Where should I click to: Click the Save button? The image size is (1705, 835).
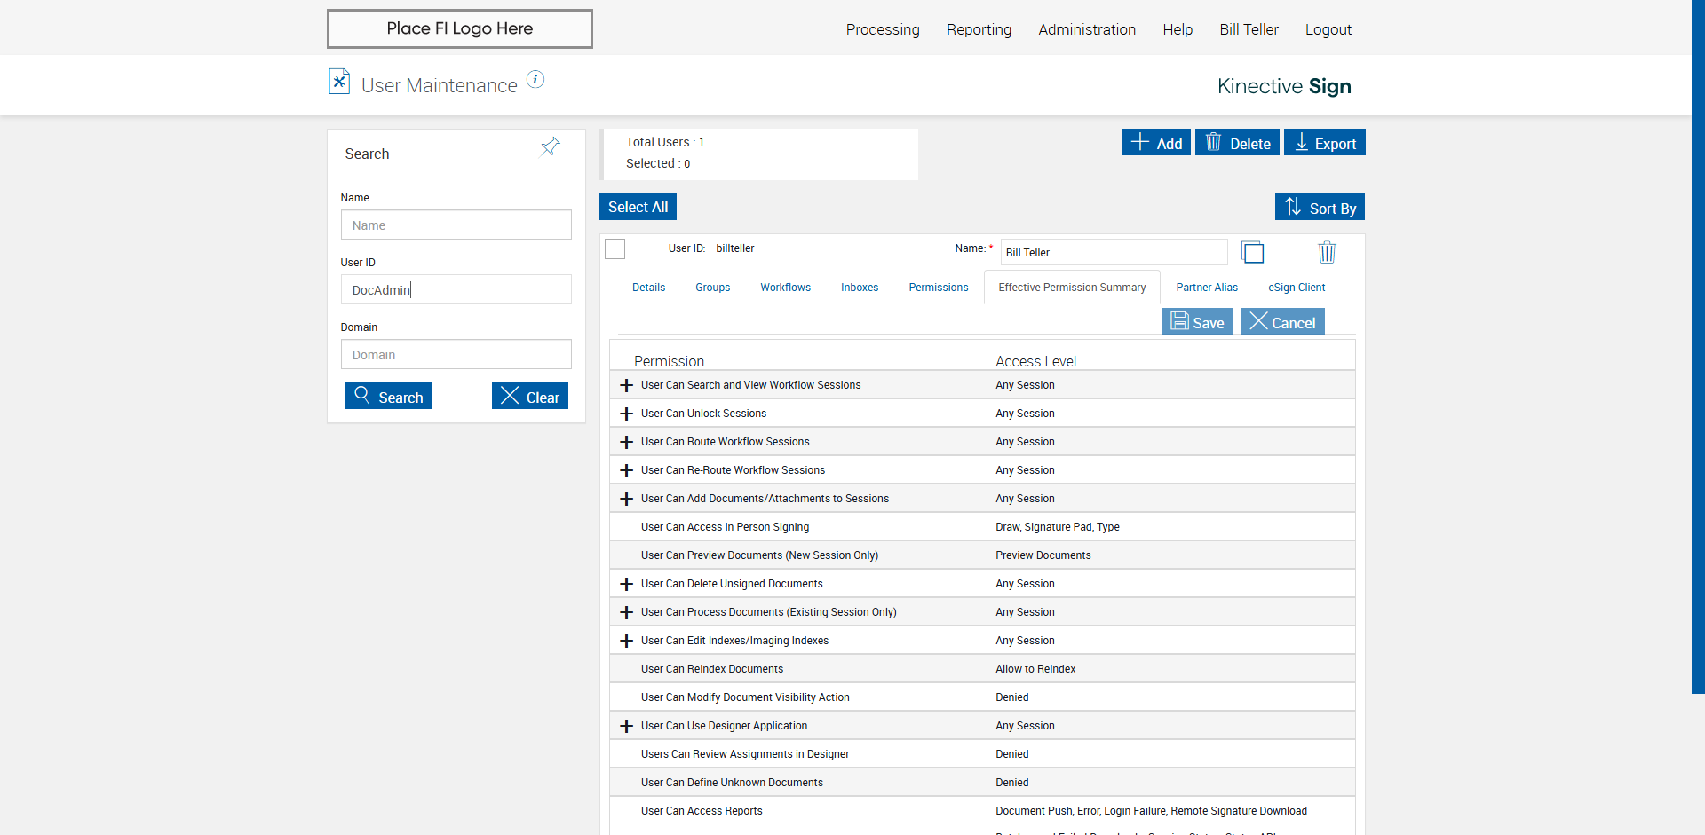[x=1196, y=322]
